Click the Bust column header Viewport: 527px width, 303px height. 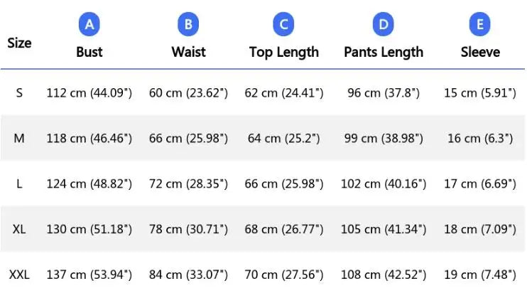[89, 52]
